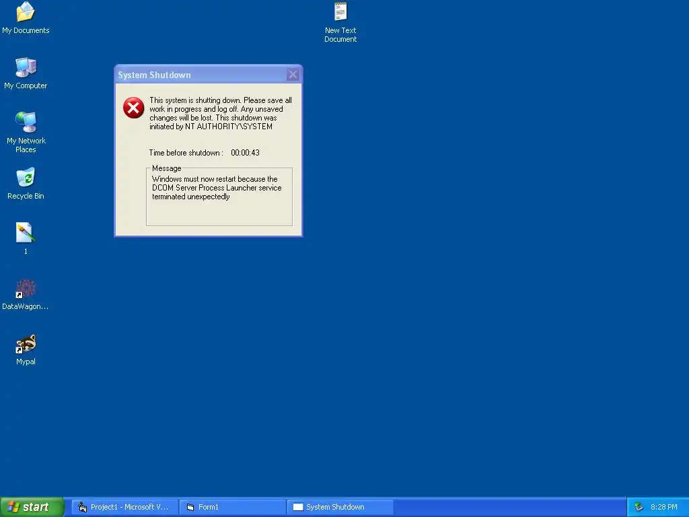This screenshot has height=517, width=689.
Task: Switch to Project1 - Microsoft Visual Basic taskbar button
Action: point(124,507)
